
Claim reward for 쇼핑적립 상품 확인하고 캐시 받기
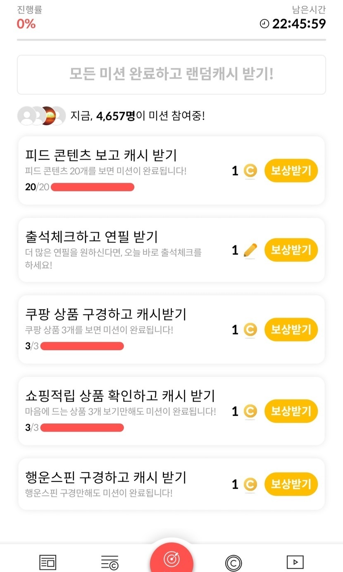pos(291,411)
